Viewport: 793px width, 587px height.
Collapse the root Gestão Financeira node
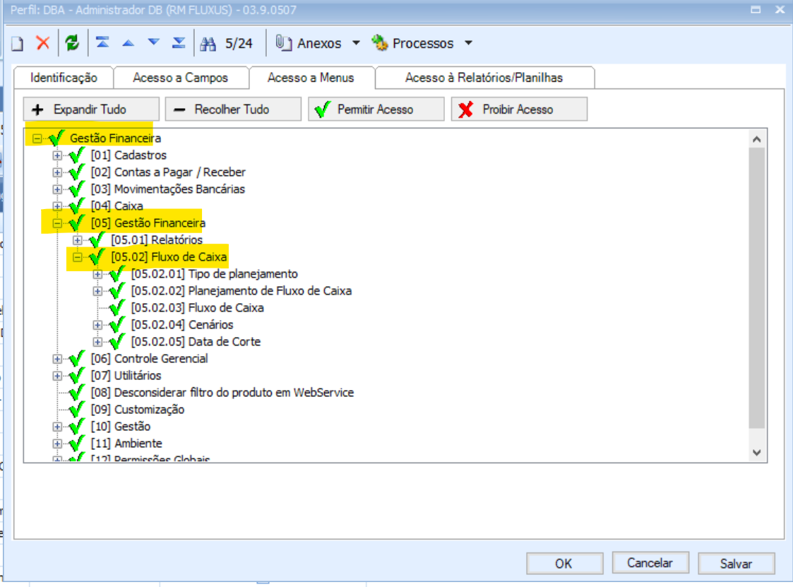pos(37,138)
